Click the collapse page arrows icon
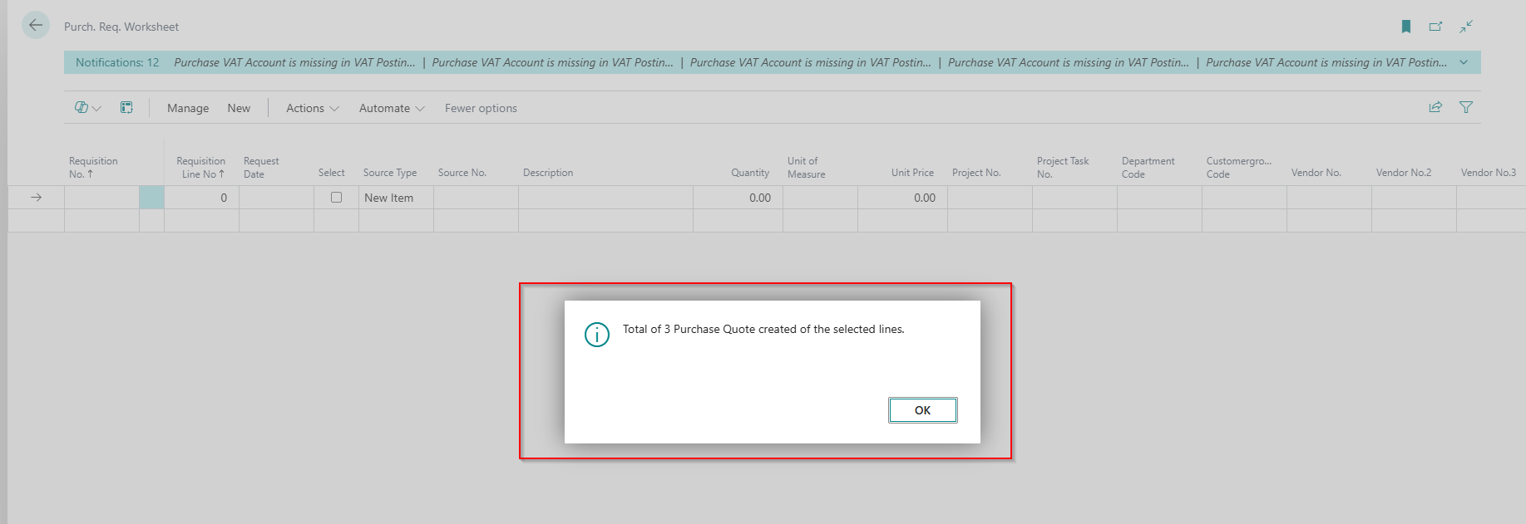The image size is (1526, 524). (1466, 27)
